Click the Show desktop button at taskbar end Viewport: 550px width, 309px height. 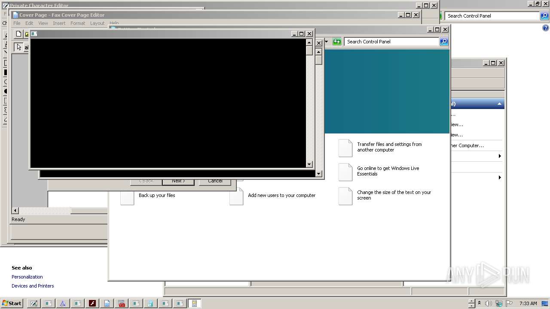coord(545,303)
